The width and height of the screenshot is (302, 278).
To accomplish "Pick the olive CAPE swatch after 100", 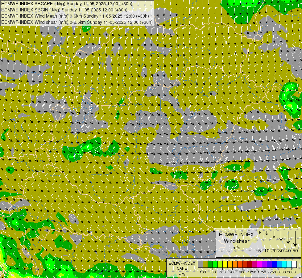I will coord(205,264).
